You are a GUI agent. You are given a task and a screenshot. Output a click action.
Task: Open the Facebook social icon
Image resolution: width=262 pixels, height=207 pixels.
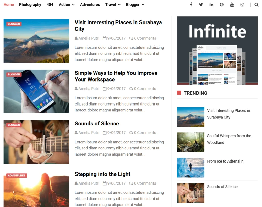point(191,5)
